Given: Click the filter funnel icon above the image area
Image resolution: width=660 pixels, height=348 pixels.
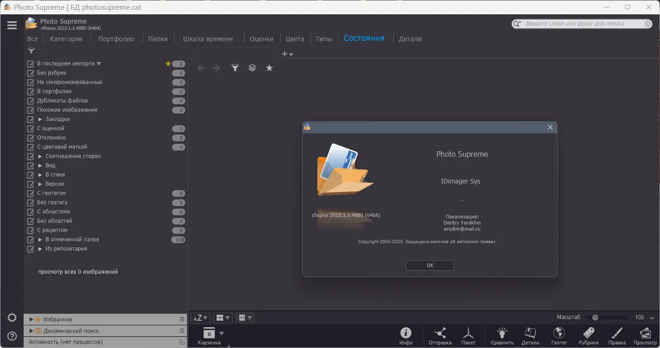Looking at the screenshot, I should (235, 68).
